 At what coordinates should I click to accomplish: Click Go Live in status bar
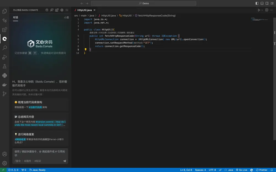(242, 170)
